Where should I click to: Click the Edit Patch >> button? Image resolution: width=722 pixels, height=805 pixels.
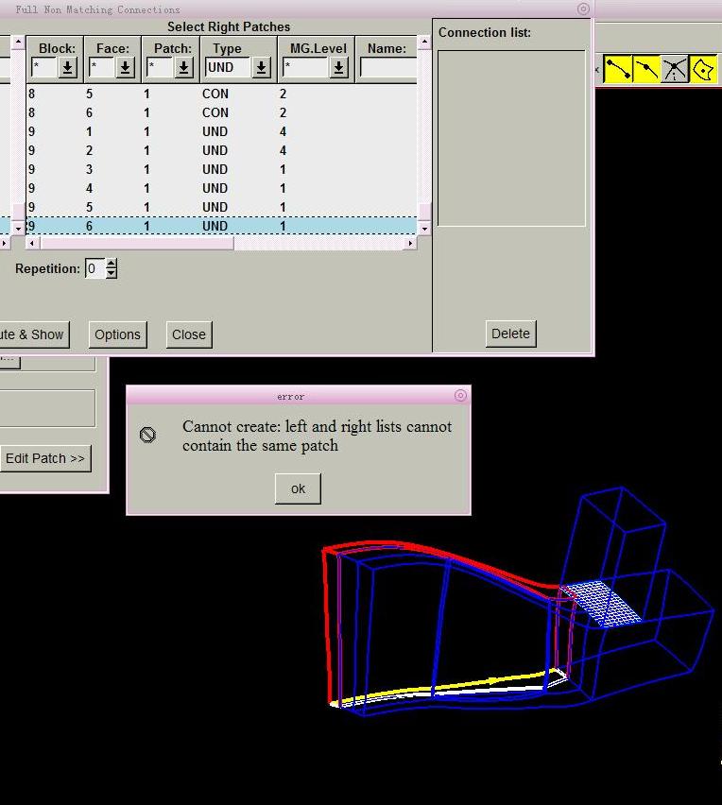pyautogui.click(x=45, y=458)
